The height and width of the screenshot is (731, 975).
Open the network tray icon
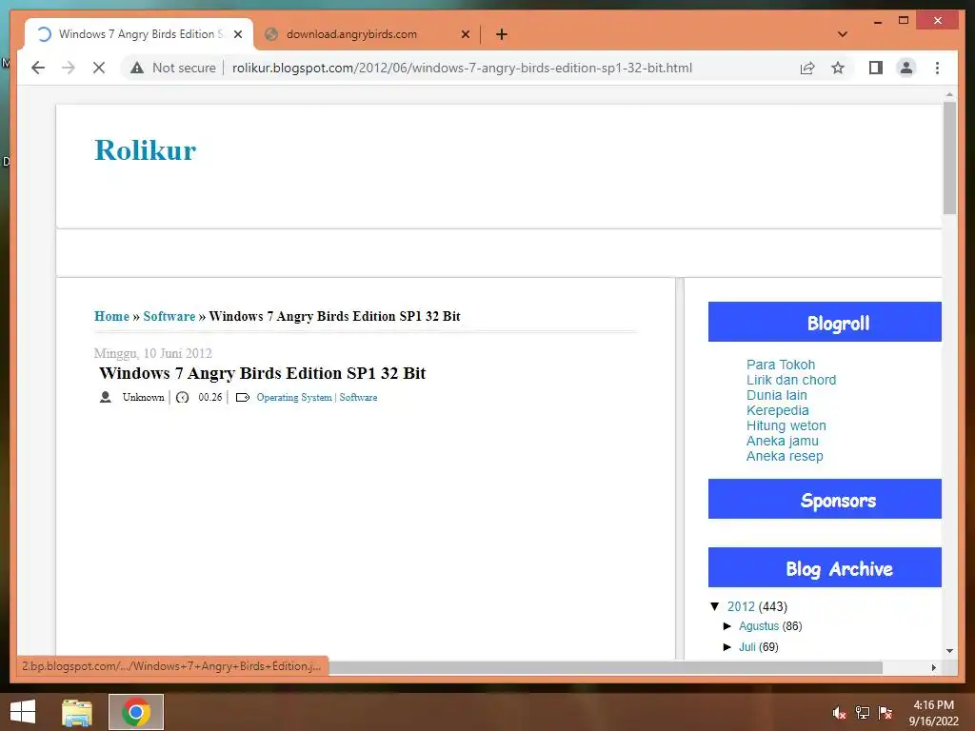coord(862,712)
